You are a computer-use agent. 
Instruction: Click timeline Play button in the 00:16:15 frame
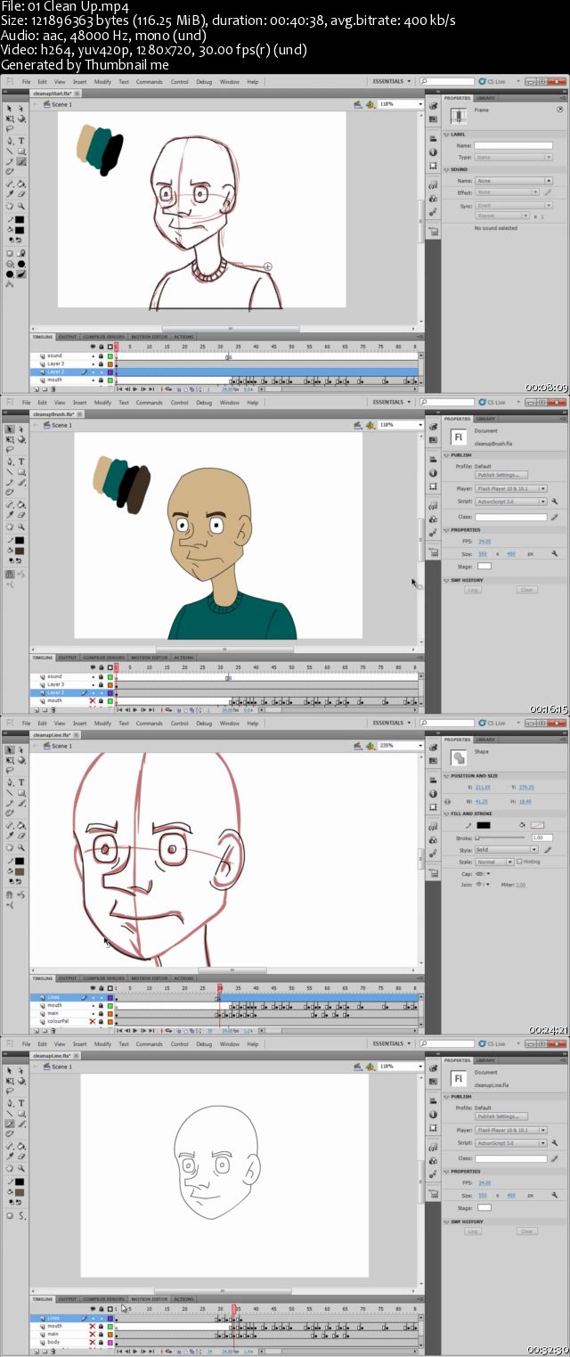pyautogui.click(x=135, y=709)
